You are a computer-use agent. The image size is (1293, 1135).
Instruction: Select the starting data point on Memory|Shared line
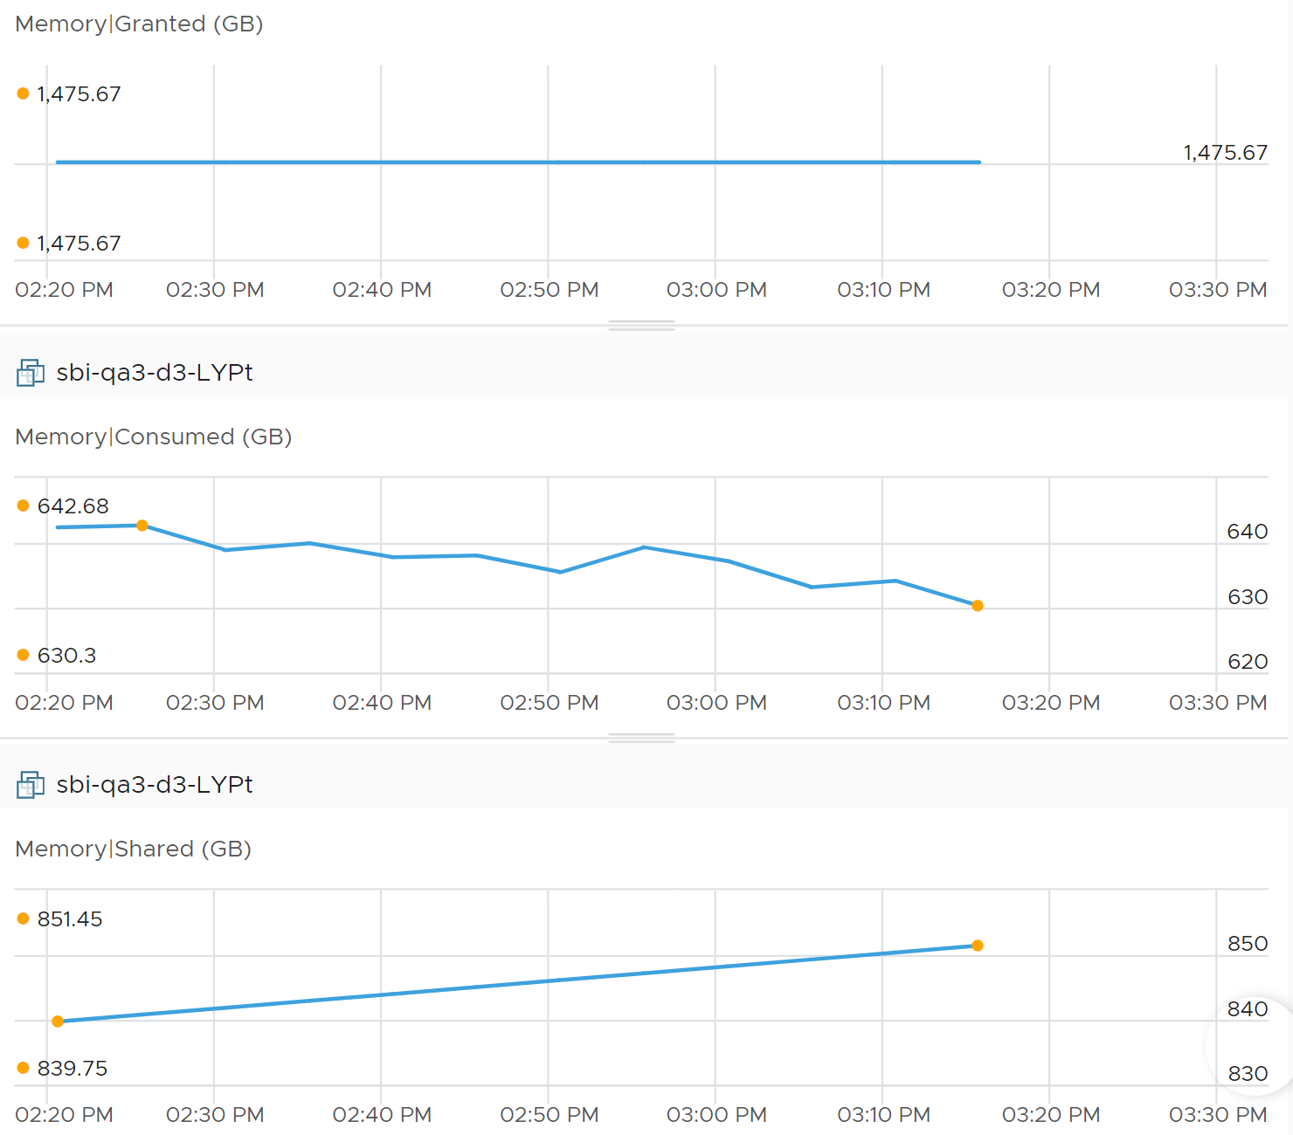[x=58, y=1021]
